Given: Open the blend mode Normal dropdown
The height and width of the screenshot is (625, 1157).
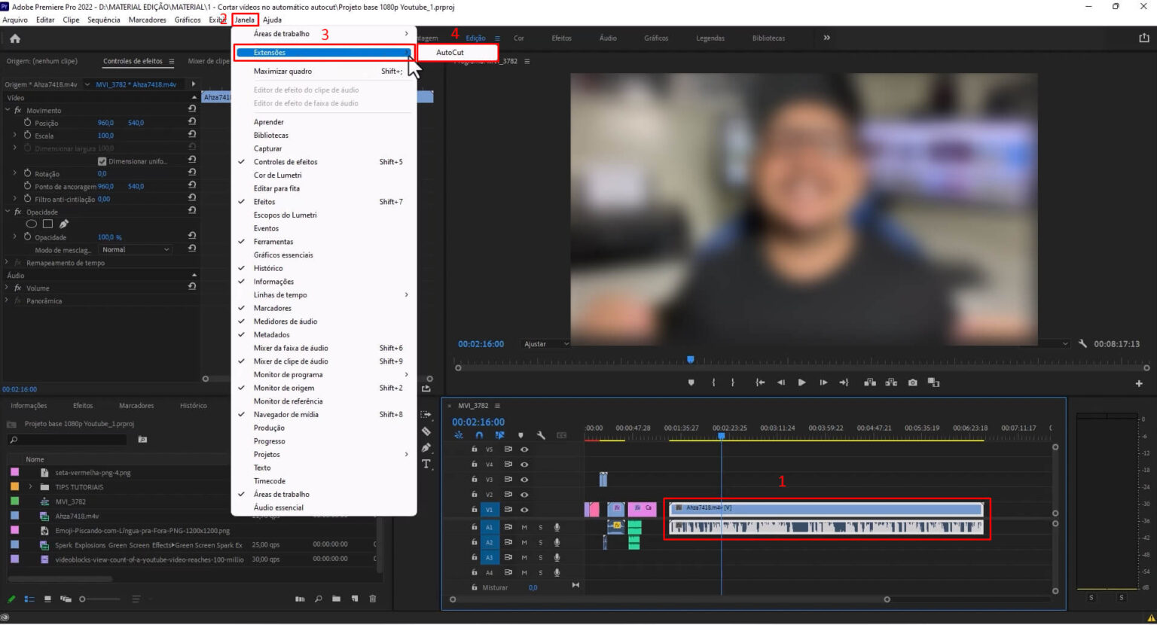Looking at the screenshot, I should [136, 250].
